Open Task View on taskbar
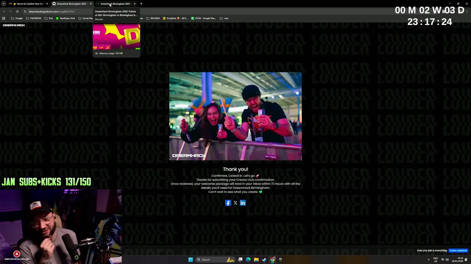The width and height of the screenshot is (471, 264). (x=240, y=260)
